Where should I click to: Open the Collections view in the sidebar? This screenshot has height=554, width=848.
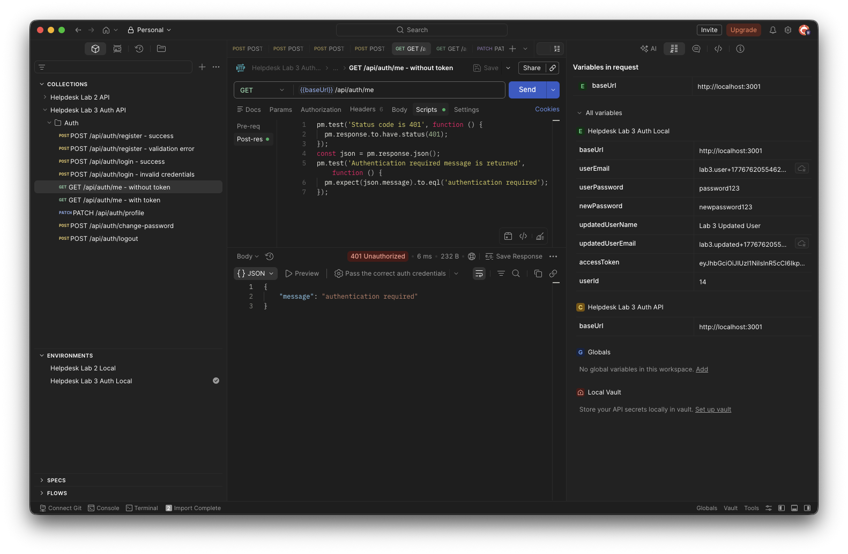[x=95, y=49]
